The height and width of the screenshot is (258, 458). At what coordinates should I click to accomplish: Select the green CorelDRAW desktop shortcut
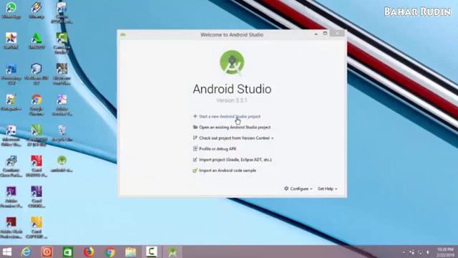pos(36,135)
